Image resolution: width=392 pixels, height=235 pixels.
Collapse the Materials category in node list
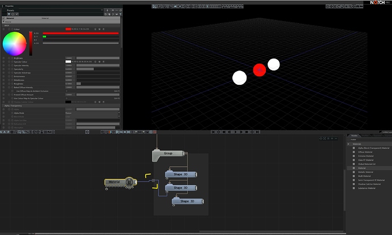click(348, 144)
